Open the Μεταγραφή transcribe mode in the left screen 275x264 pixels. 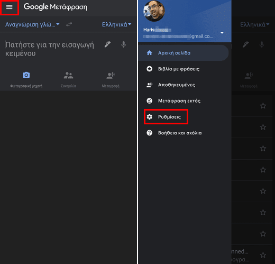(x=111, y=79)
